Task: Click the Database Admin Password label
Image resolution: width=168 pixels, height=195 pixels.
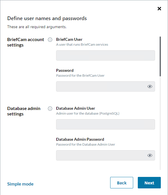Action: (80, 139)
